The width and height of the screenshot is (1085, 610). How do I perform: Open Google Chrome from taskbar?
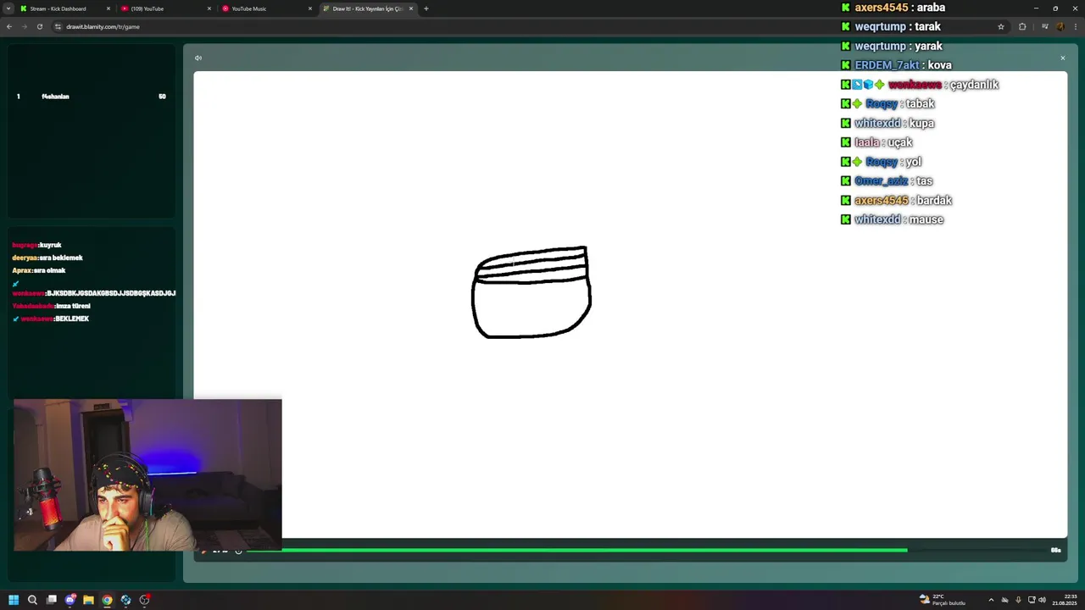(x=107, y=600)
